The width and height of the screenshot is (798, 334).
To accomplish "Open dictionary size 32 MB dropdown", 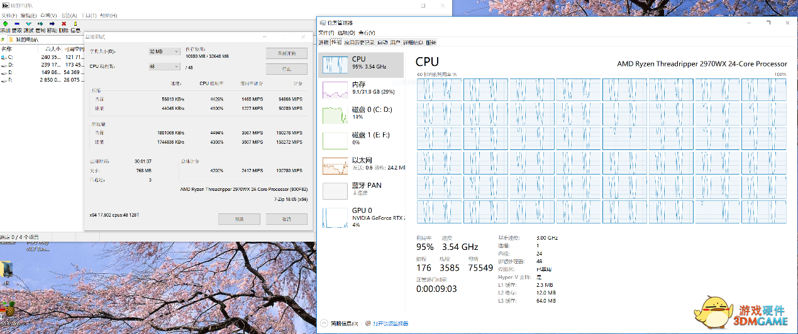I will 164,51.
